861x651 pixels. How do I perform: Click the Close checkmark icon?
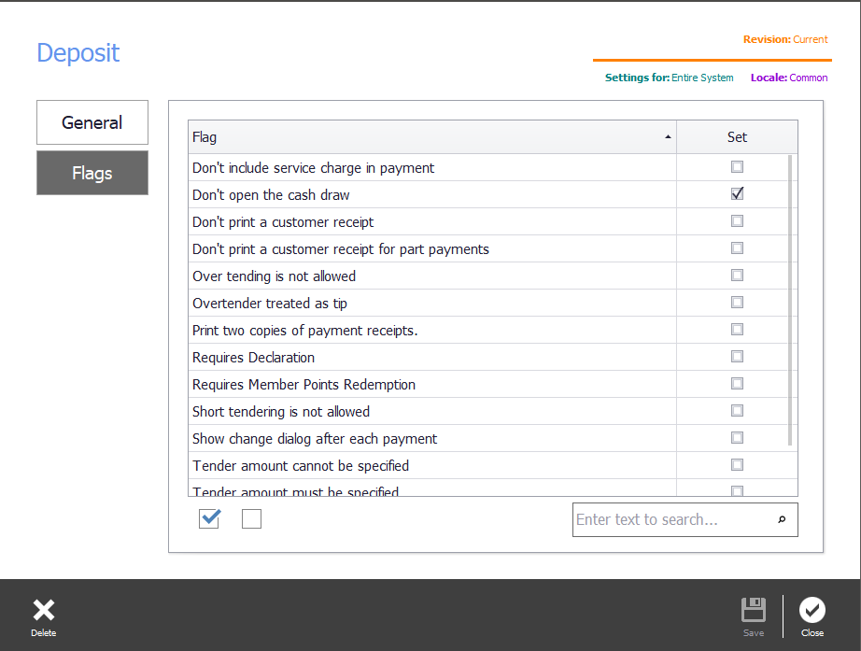(x=812, y=611)
